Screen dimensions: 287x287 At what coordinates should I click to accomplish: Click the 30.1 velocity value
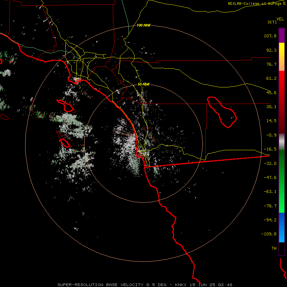(x=271, y=107)
